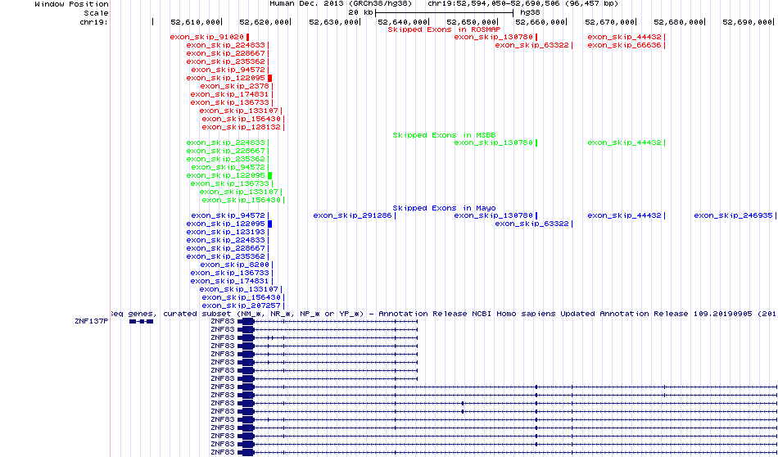Open the 'Skipped Exons in MSBB' track title
The height and width of the screenshot is (457, 778).
pos(432,134)
